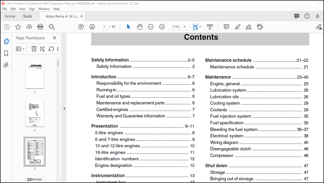Select the Volvo Penta document tab
This screenshot has height=183, width=324.
[x=62, y=16]
